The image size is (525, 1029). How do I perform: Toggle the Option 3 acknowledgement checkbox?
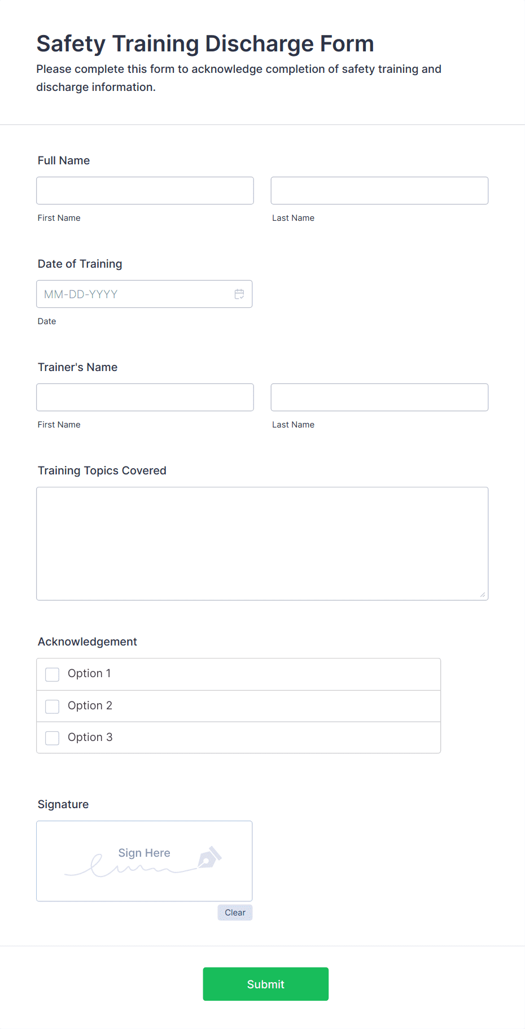52,738
